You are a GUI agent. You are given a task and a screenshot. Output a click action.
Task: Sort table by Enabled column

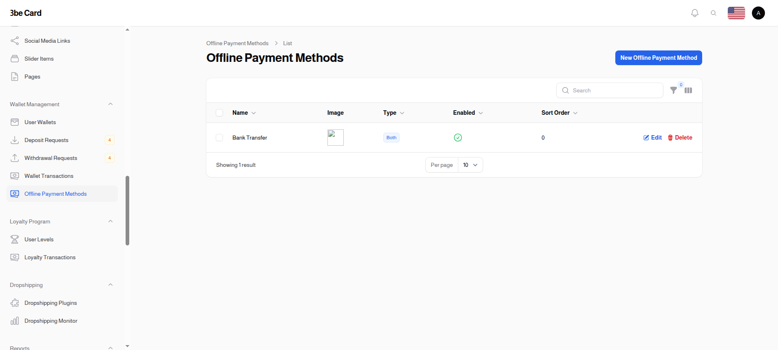click(468, 113)
